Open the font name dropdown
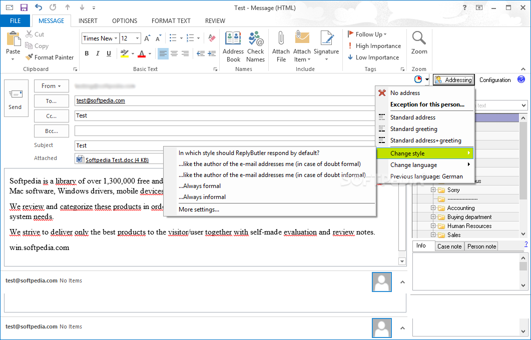The image size is (531, 340). (x=116, y=38)
